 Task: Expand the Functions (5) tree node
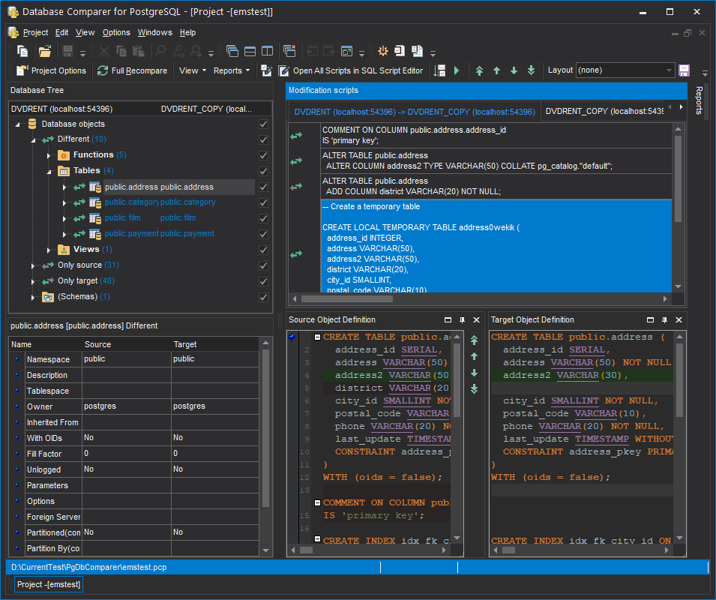(x=49, y=156)
